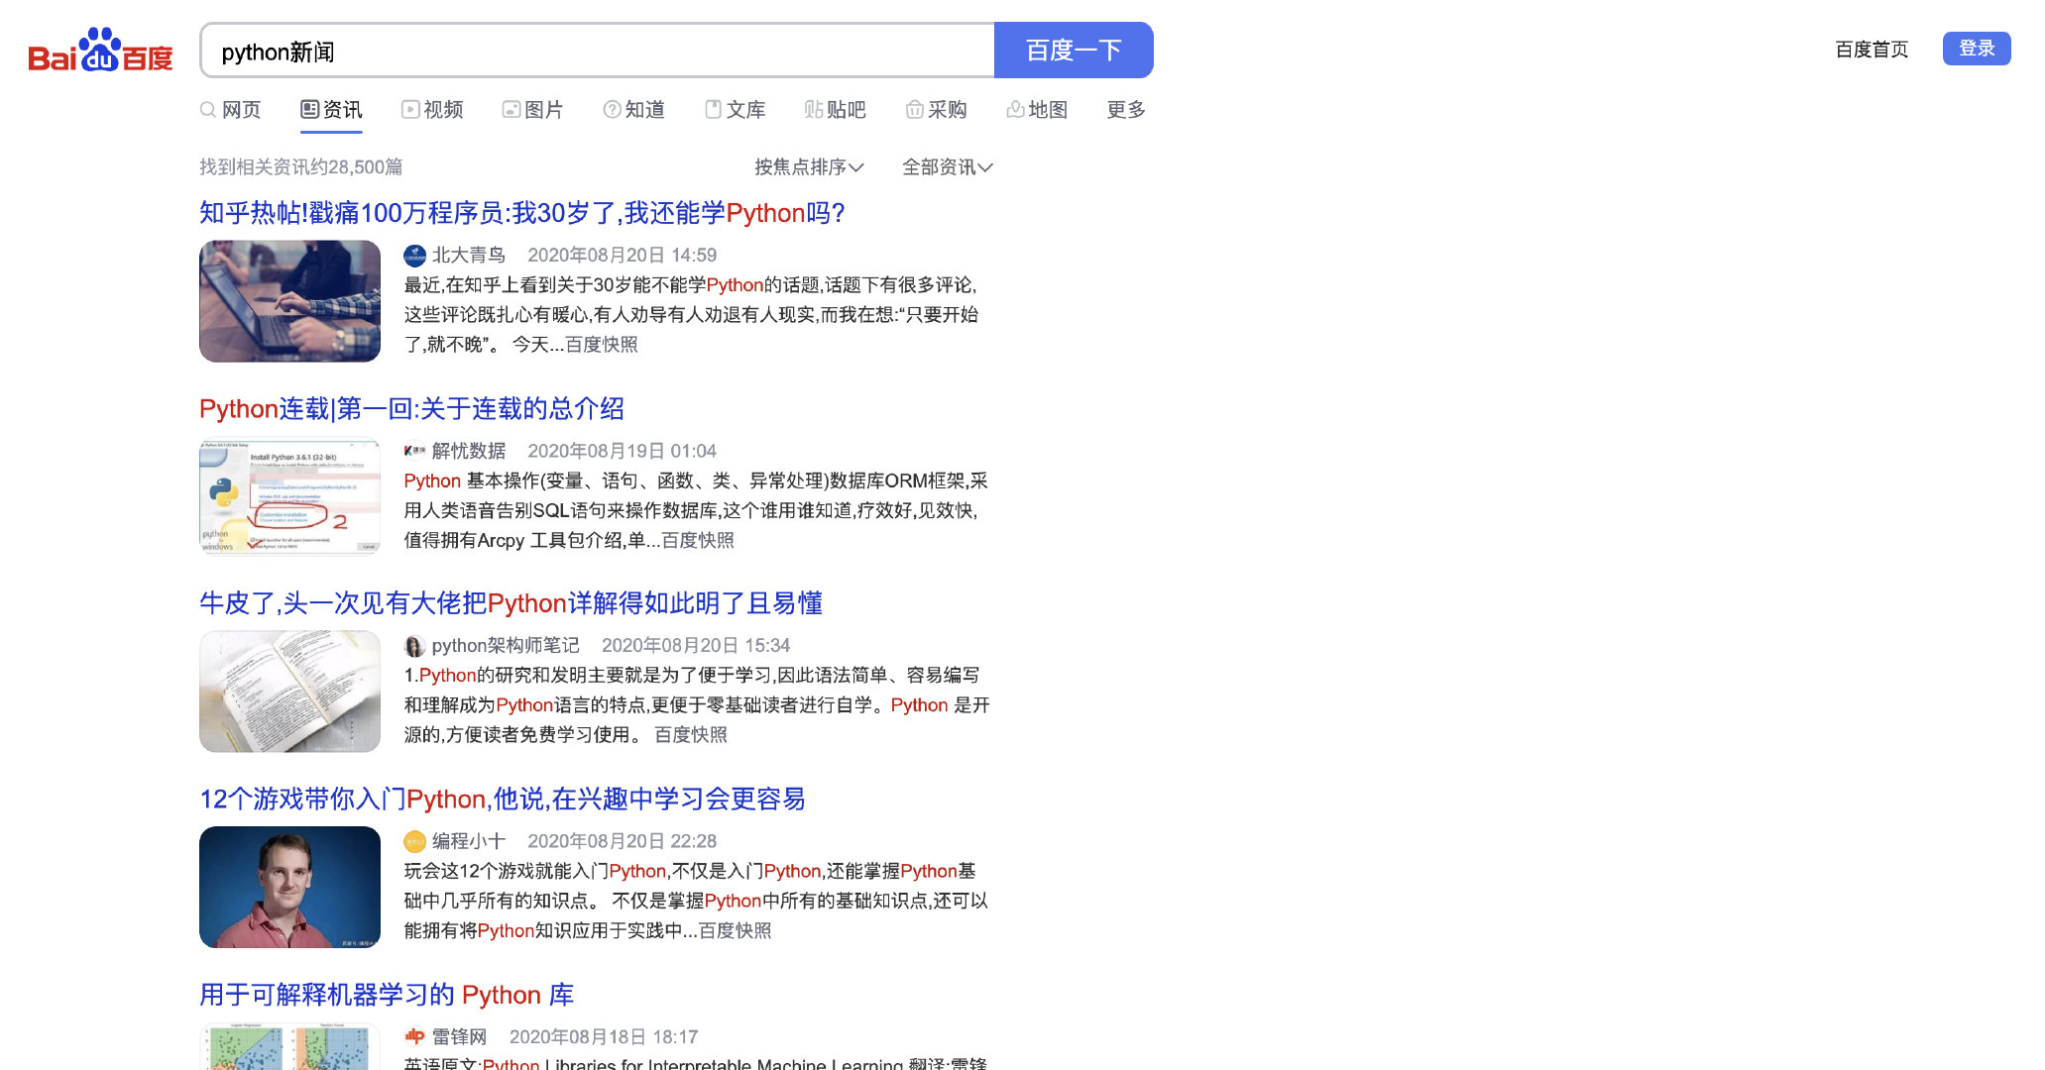Viewport: 2045px width, 1070px height.
Task: Open the 全部资讯 filter dropdown
Action: 948,167
